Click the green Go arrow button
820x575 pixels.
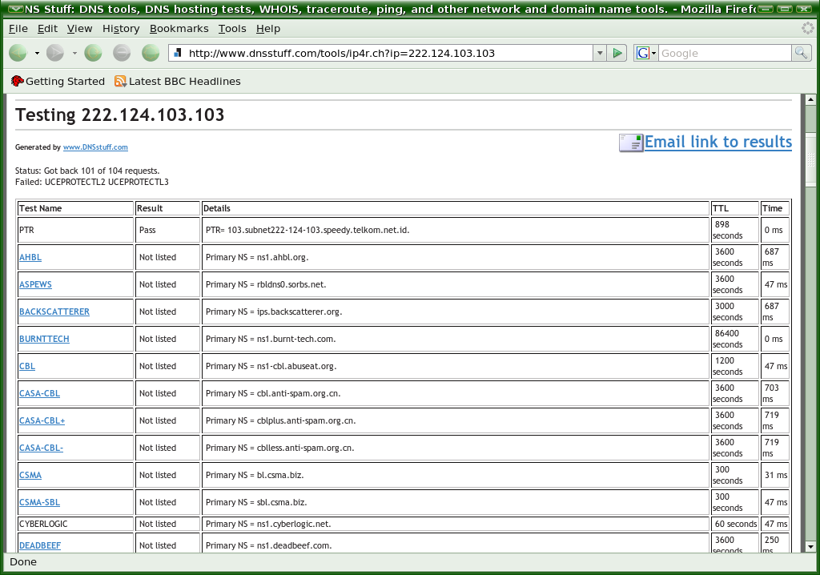617,53
